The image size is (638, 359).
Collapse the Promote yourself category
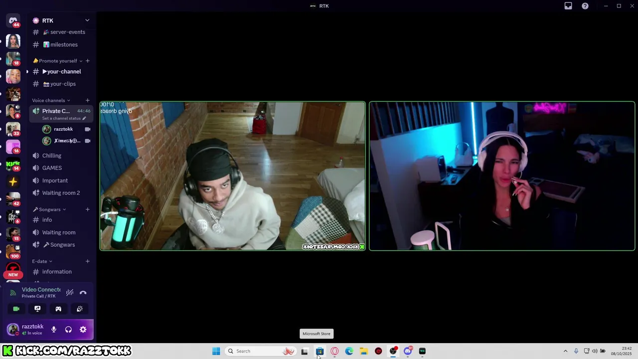pyautogui.click(x=57, y=61)
